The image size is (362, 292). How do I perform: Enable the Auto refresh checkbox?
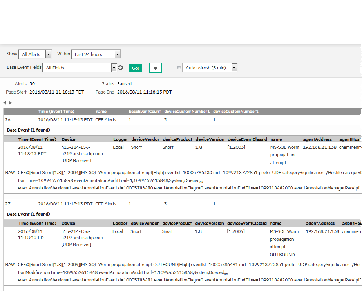click(179, 68)
